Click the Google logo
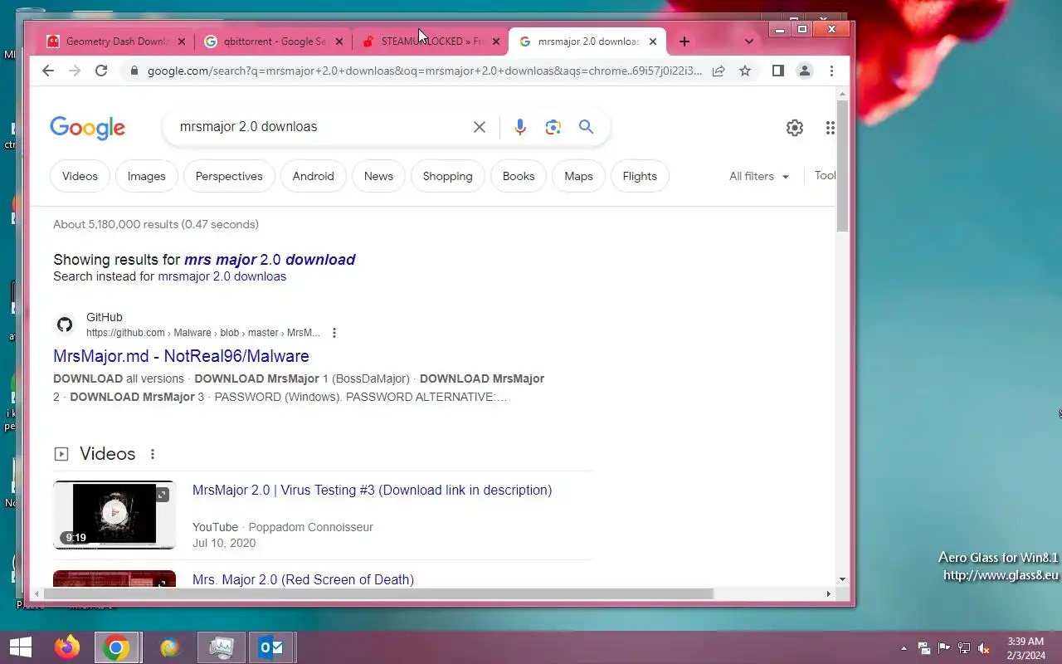 [x=87, y=128]
